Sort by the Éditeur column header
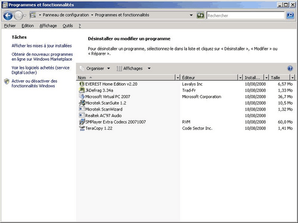 209,77
